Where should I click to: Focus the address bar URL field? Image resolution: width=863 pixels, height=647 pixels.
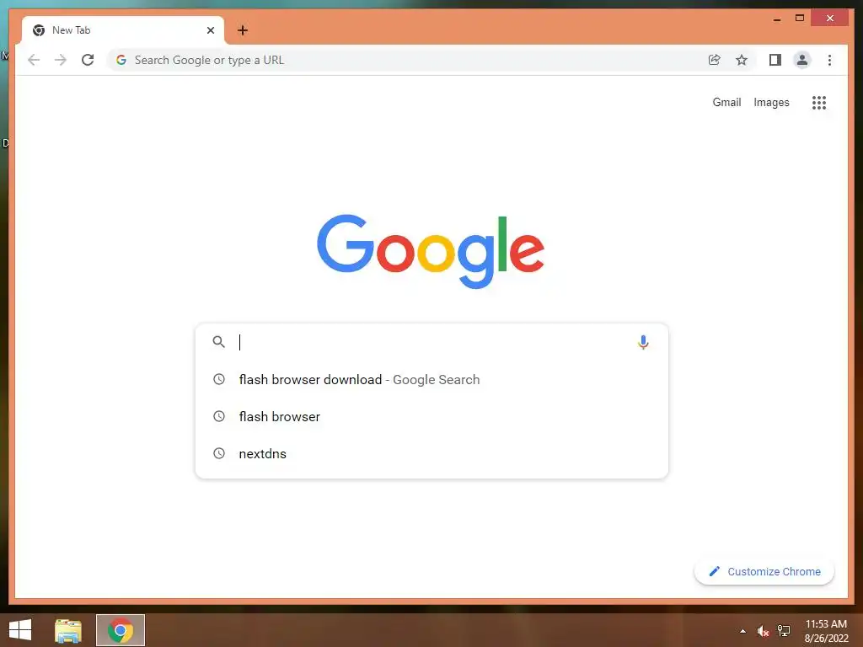(x=407, y=60)
